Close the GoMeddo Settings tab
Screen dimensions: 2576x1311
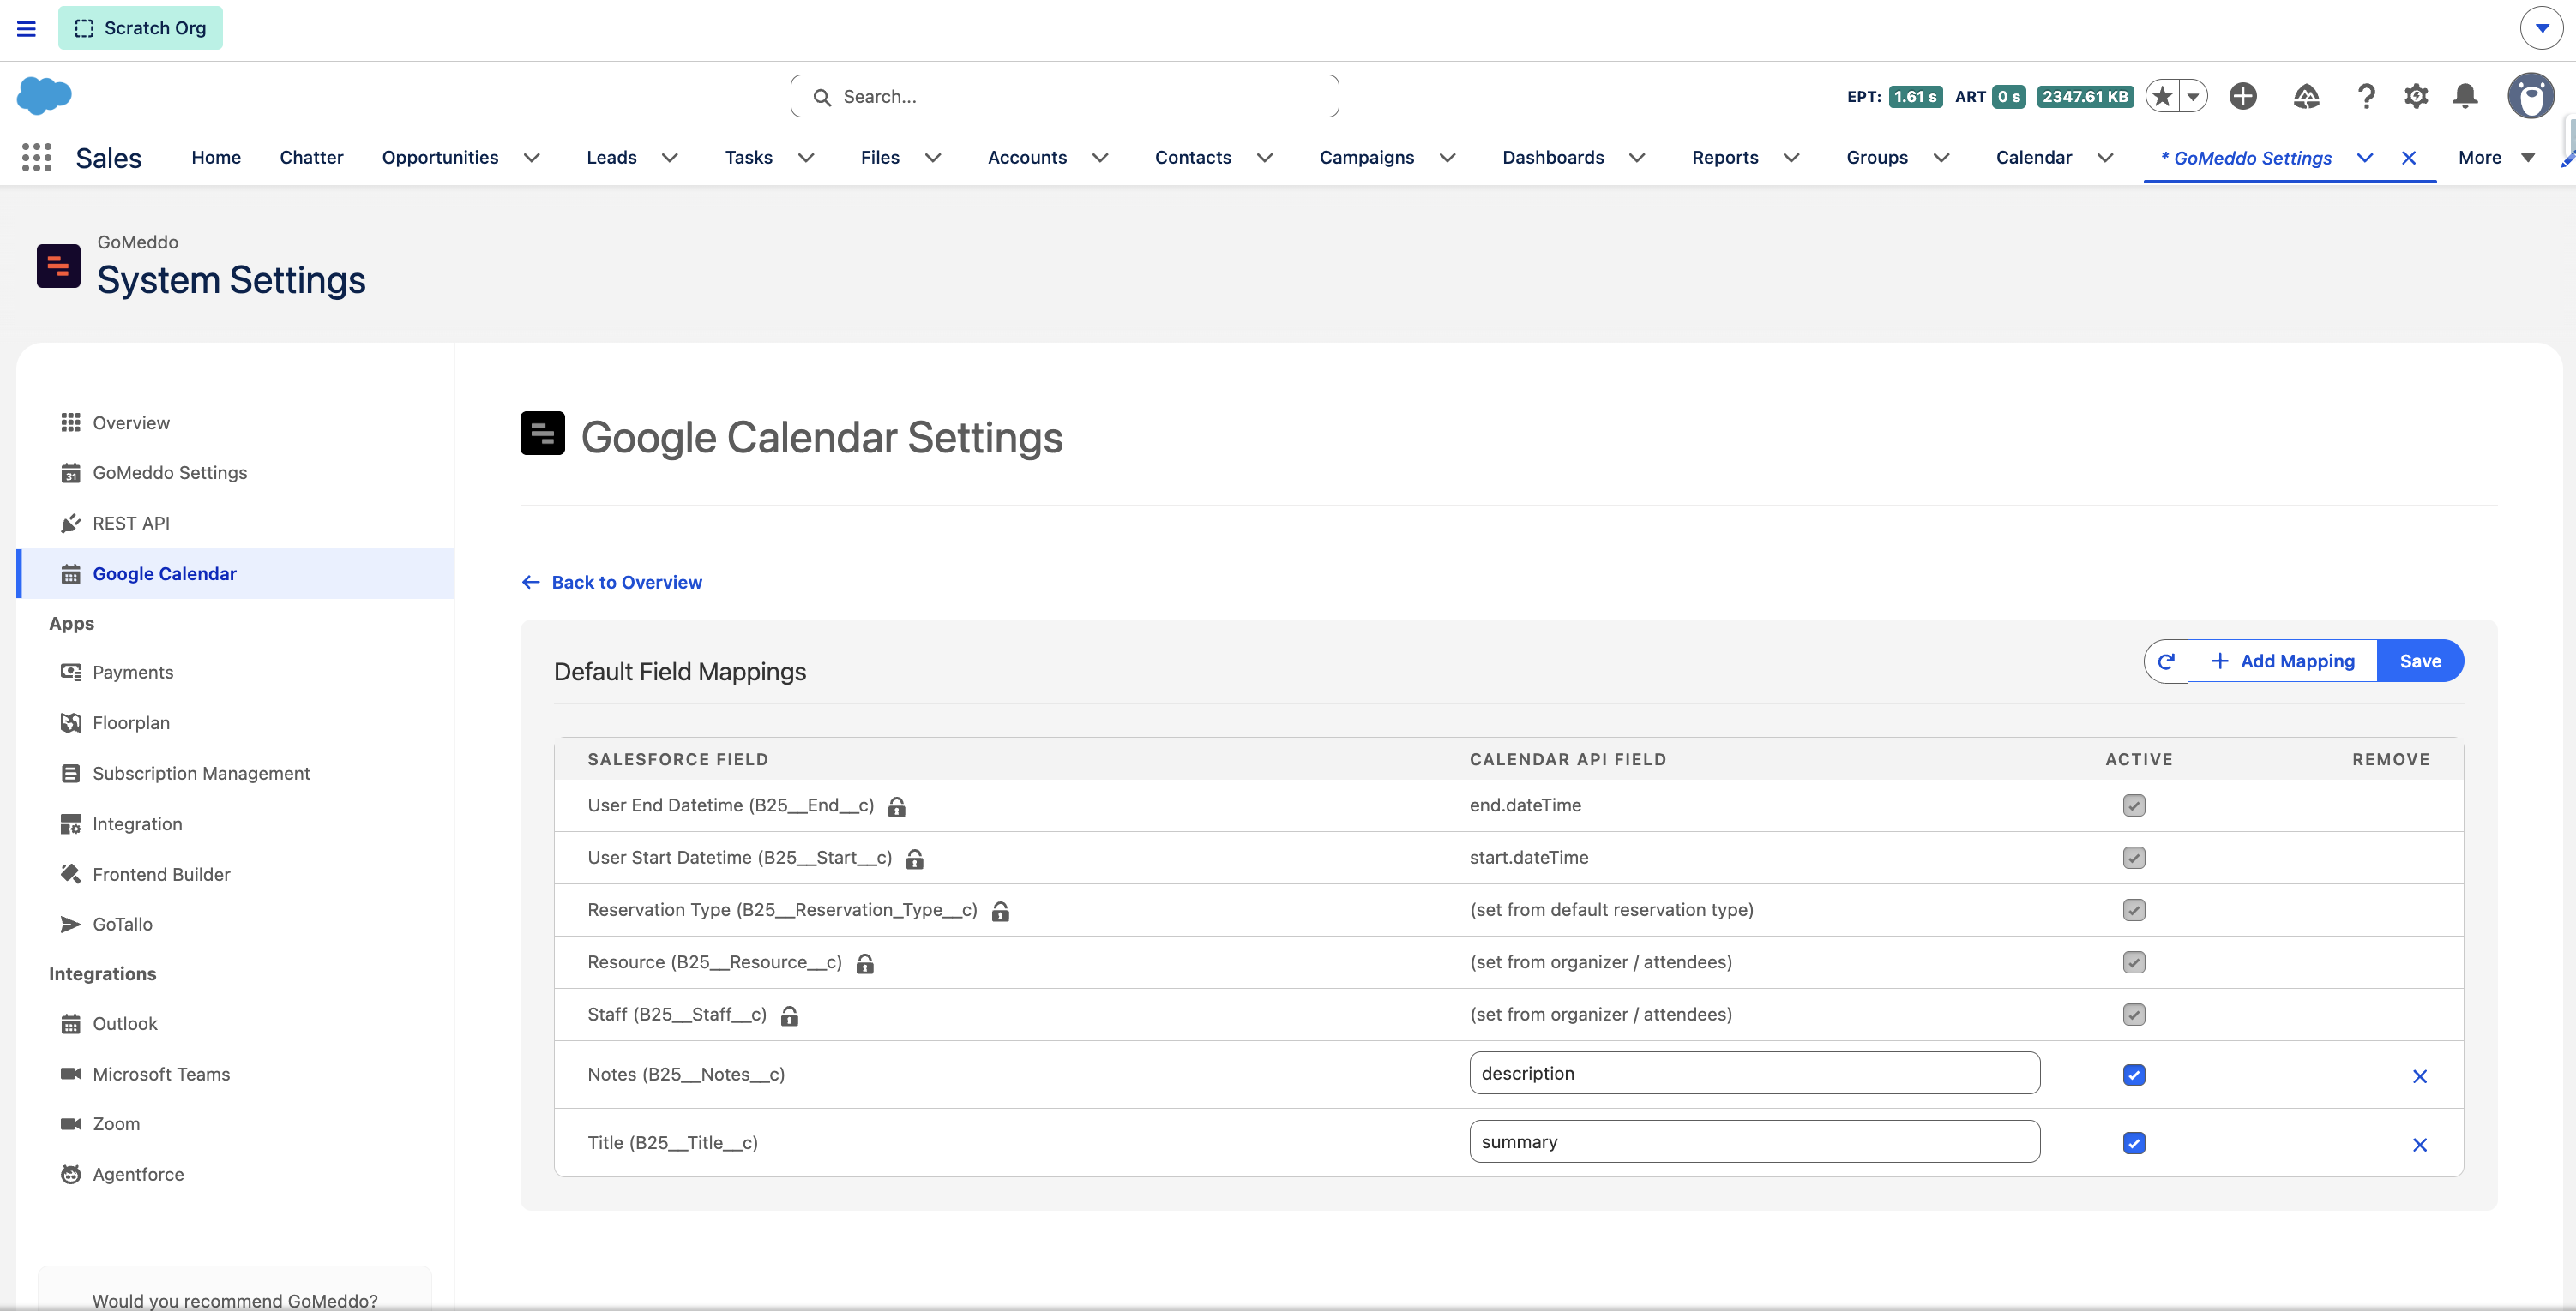click(x=2409, y=158)
